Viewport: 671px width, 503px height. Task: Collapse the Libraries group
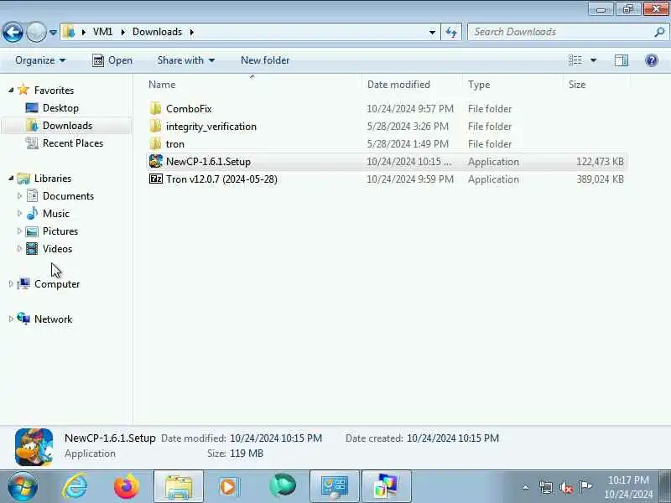(x=11, y=178)
